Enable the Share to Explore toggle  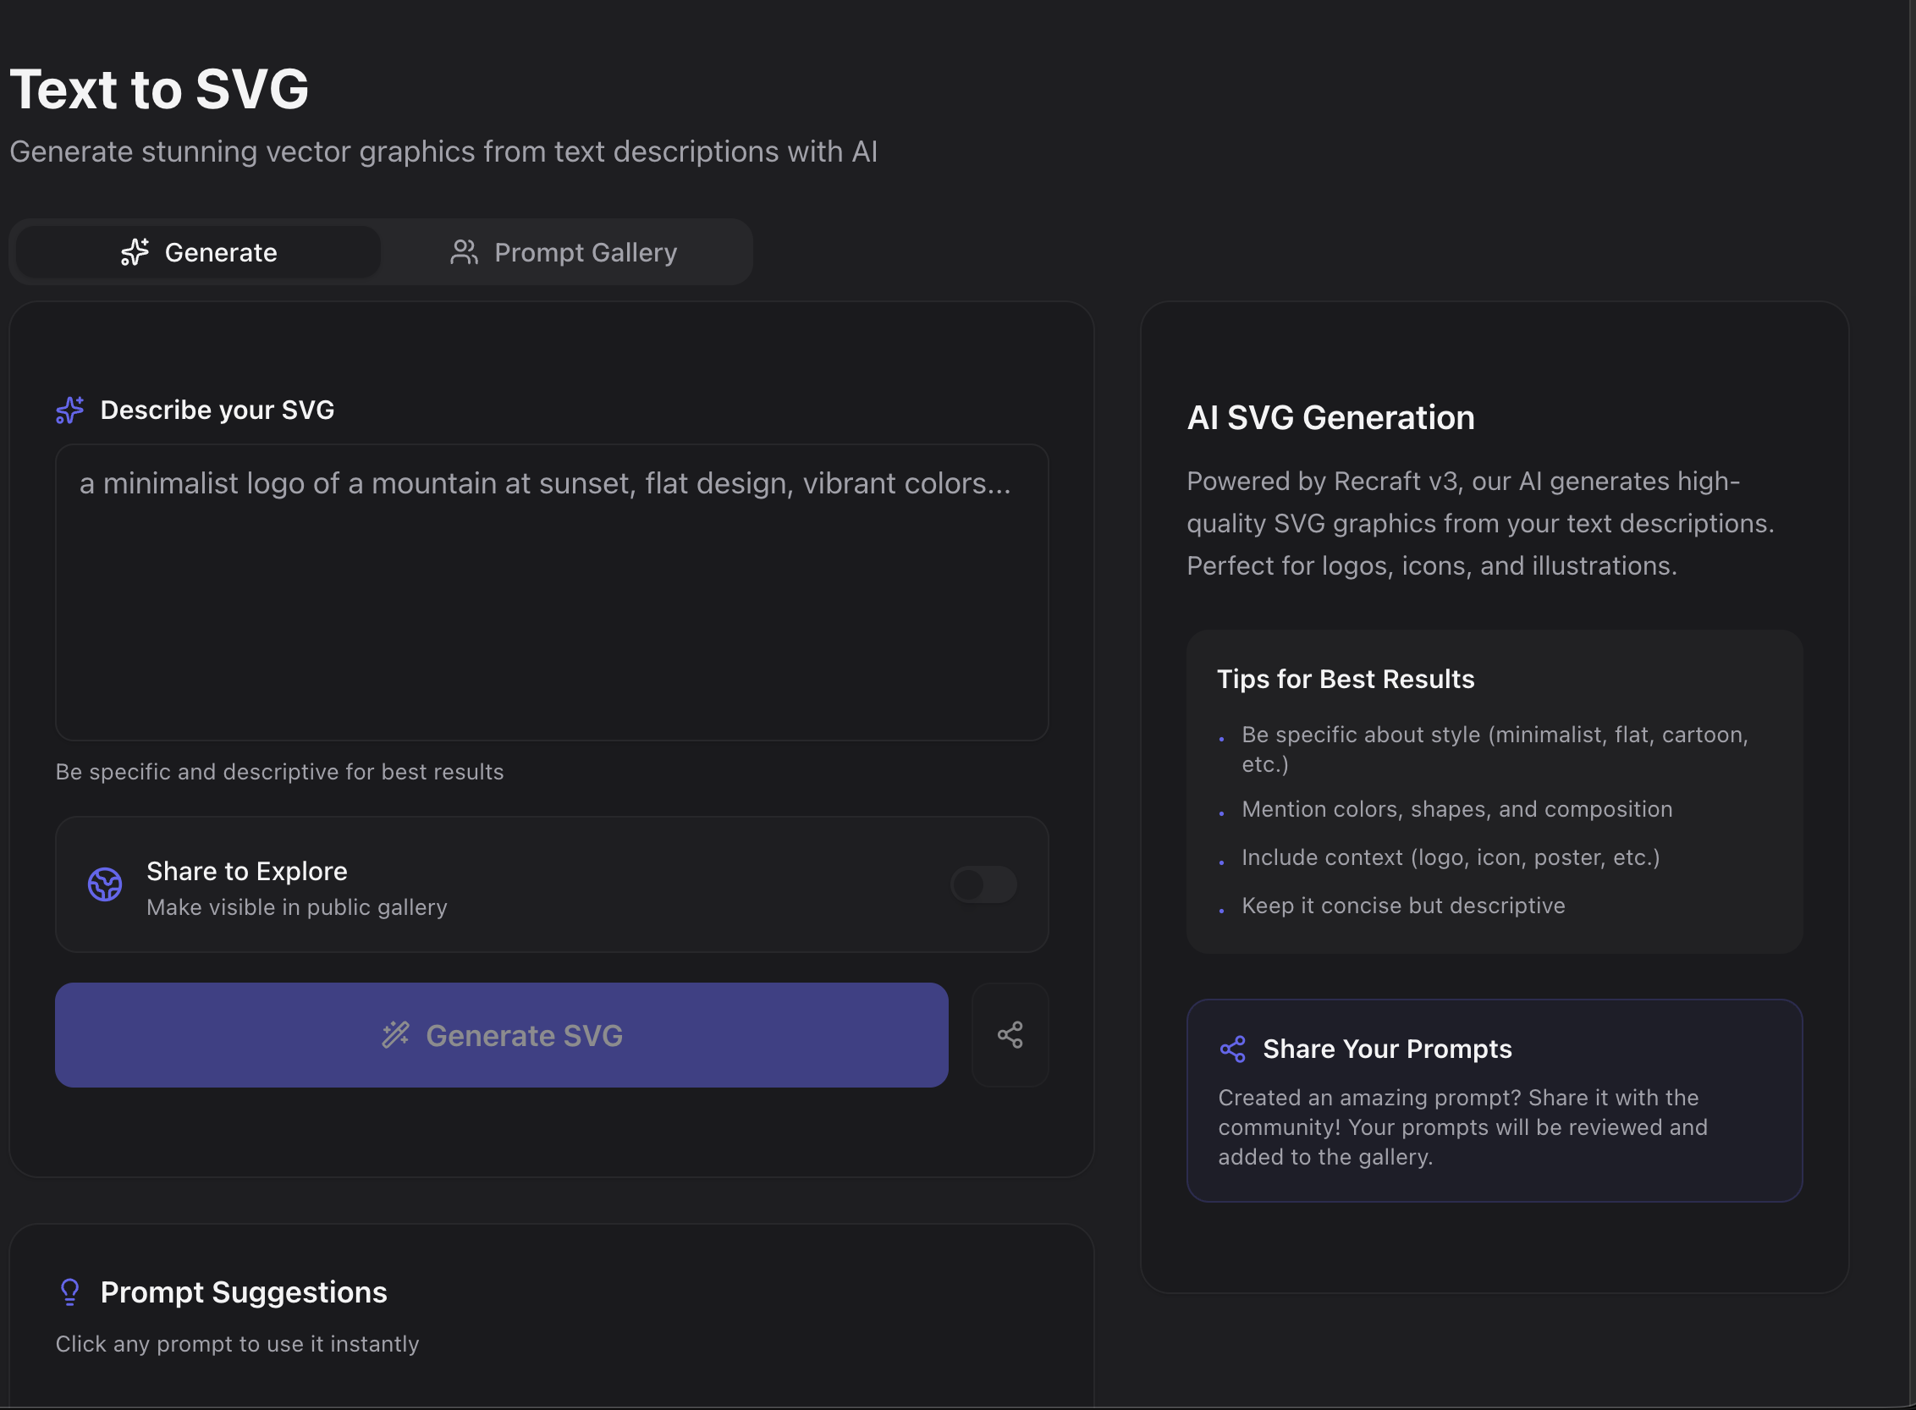pyautogui.click(x=983, y=885)
